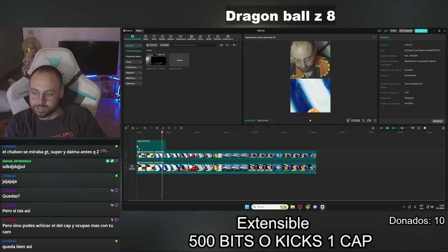
Task: Open Dreamina in the sidebar
Action: tap(133, 83)
